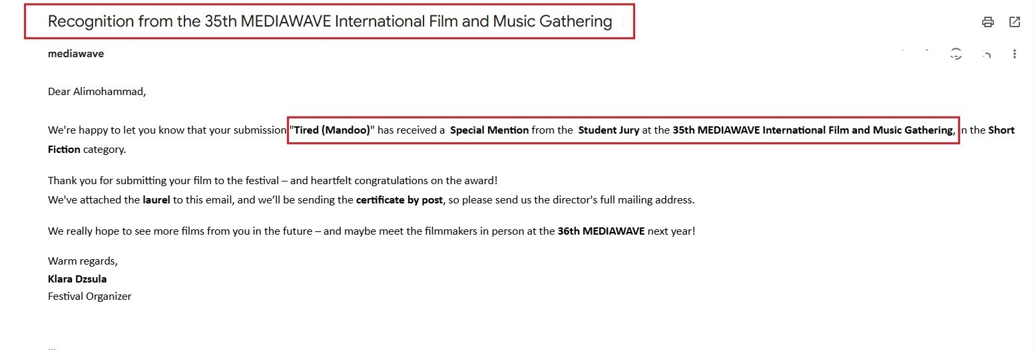This screenshot has height=357, width=1034.
Task: Click the greeting "Dear Alimohammad,"
Action: point(97,92)
